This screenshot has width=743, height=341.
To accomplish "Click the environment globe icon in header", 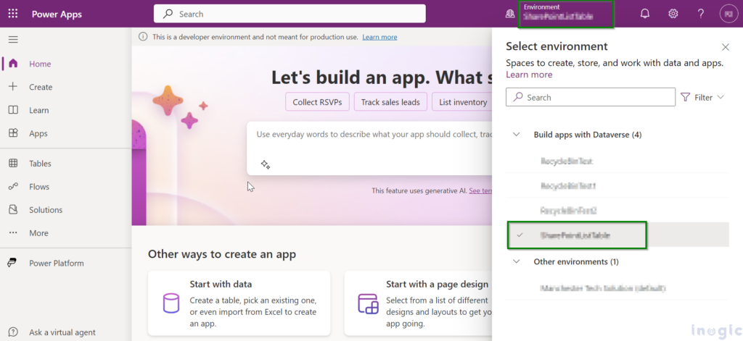I will click(510, 14).
